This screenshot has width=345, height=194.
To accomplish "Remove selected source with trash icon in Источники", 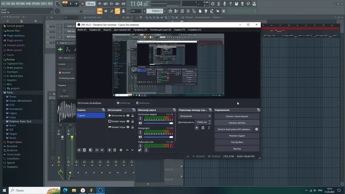I will click(115, 150).
